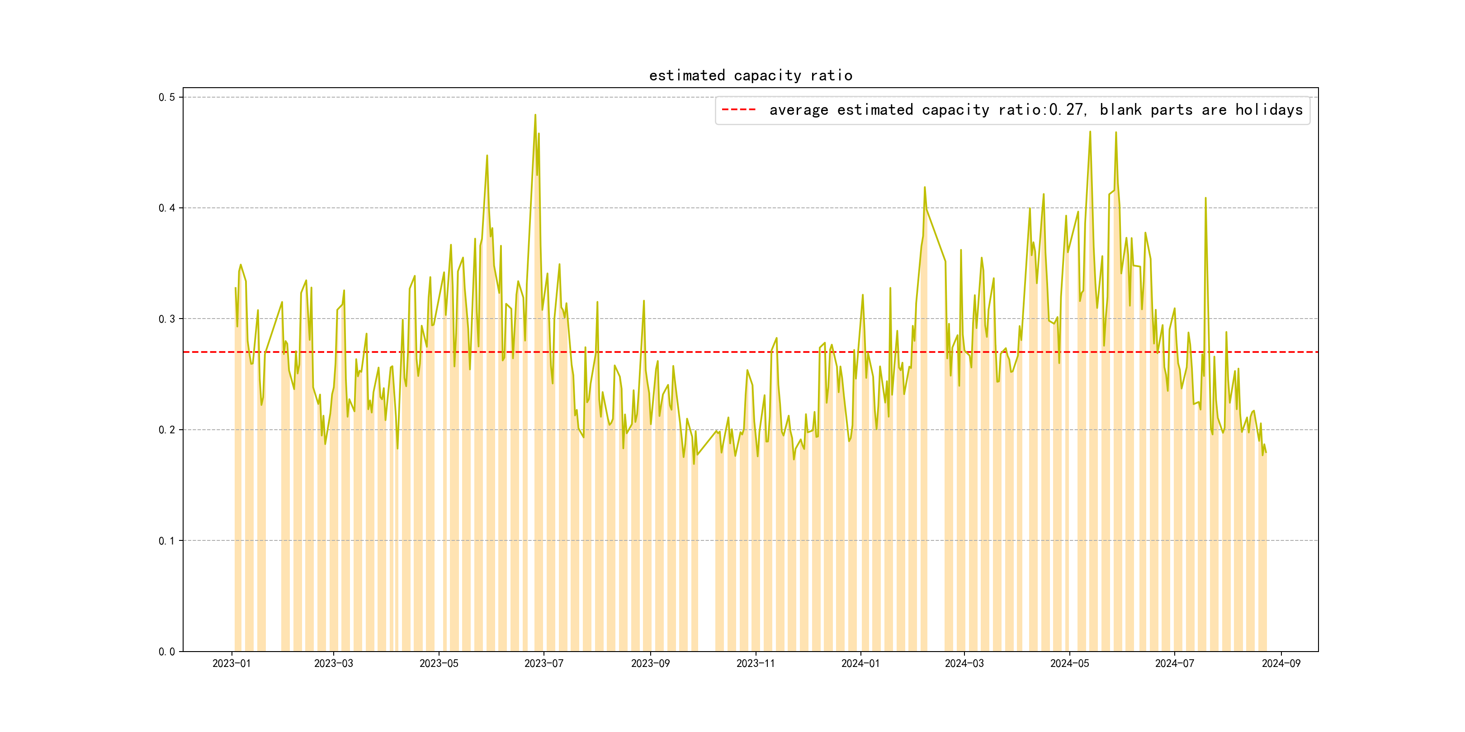Click the 2023-07 x-axis label
The height and width of the screenshot is (732, 1465).
click(x=543, y=663)
